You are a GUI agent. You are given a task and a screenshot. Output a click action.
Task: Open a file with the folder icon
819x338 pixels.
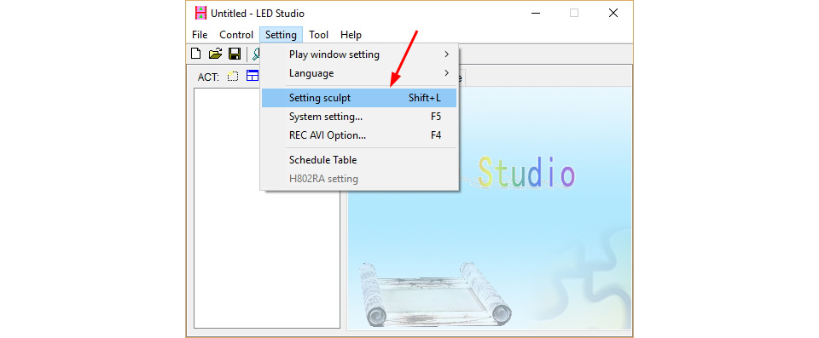215,53
